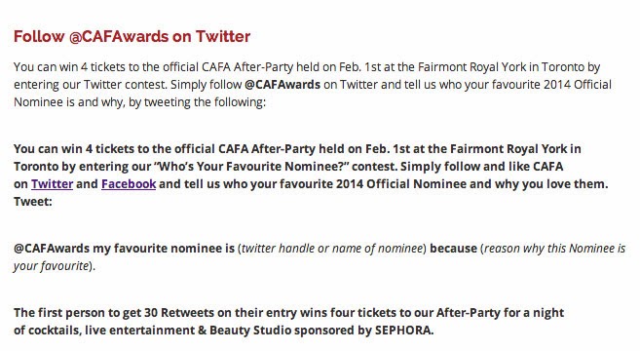Click the bold 'Tweet:' label
This screenshot has width=640, height=351.
pyautogui.click(x=33, y=202)
